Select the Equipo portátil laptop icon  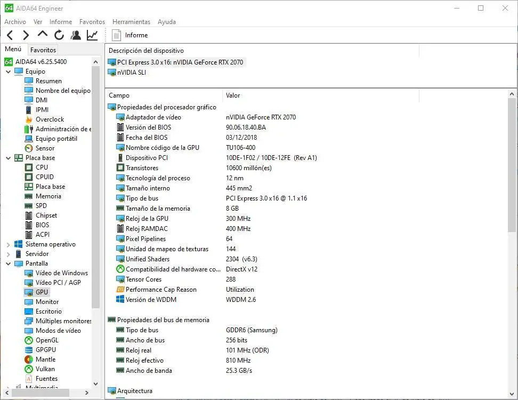coord(29,139)
